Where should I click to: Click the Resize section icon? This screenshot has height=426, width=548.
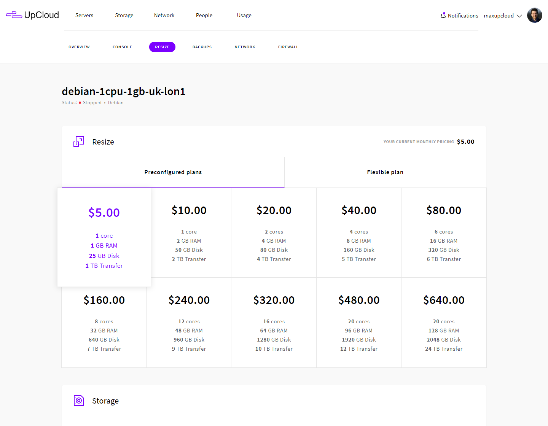[79, 141]
